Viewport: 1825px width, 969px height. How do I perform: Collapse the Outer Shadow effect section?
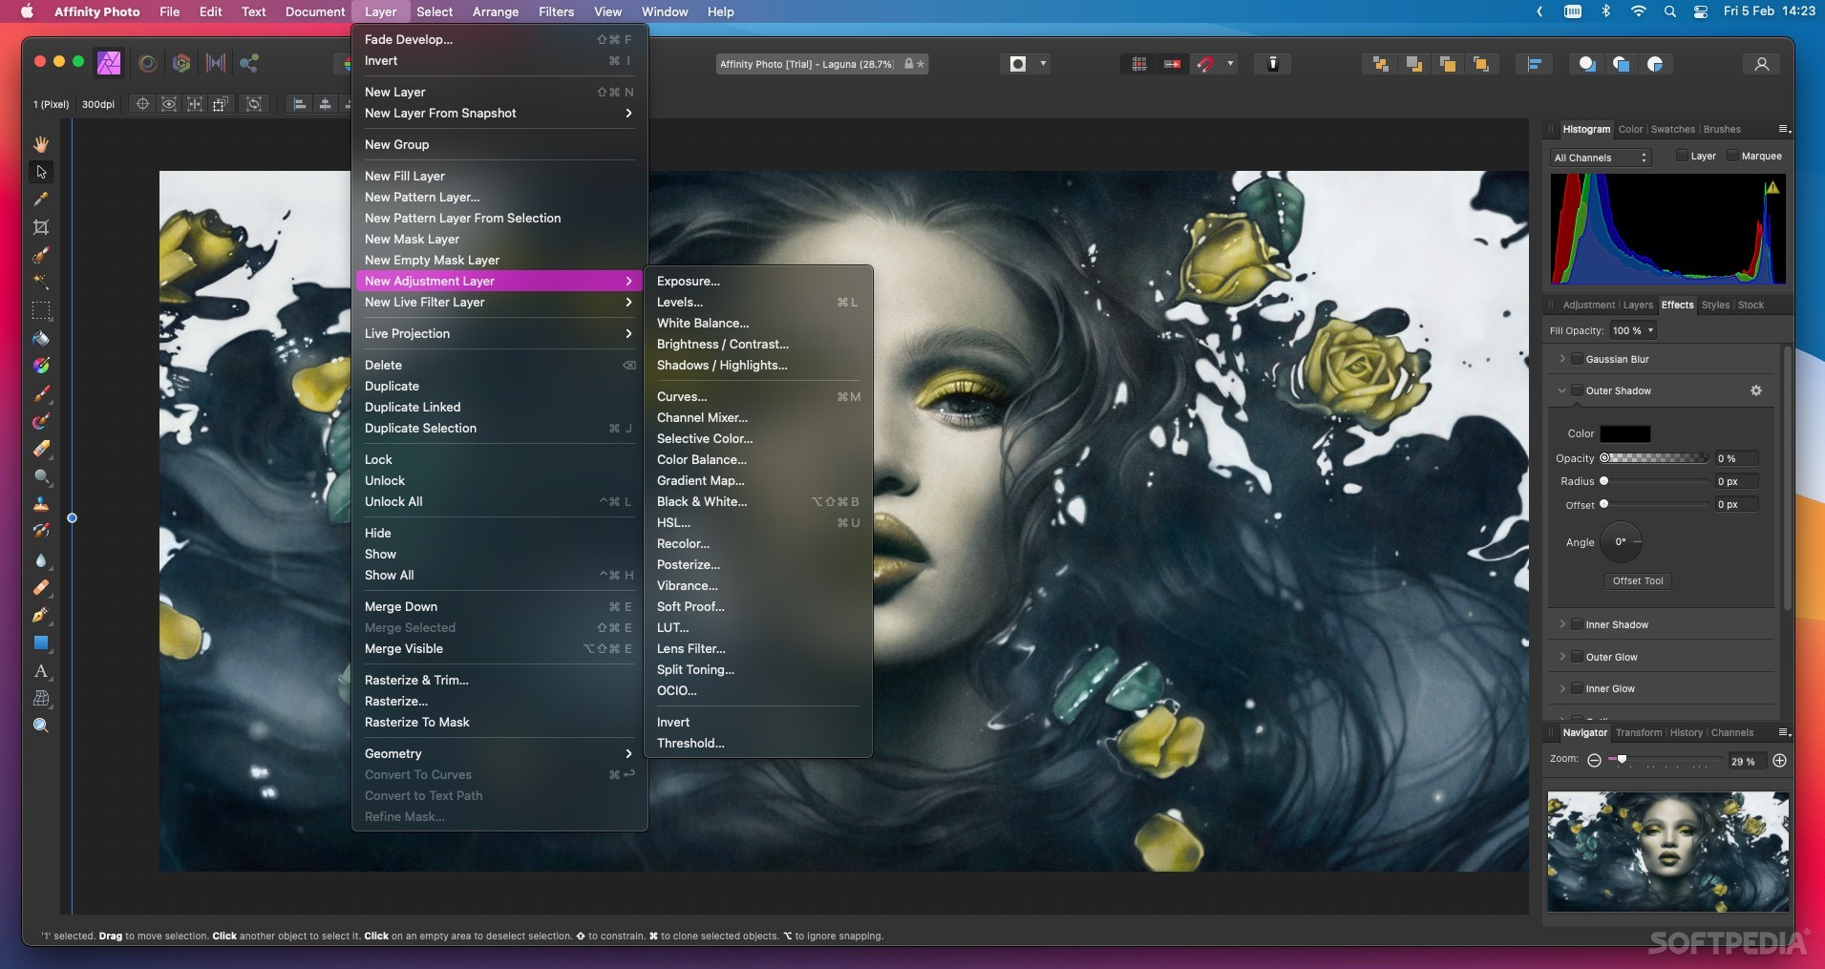tap(1560, 390)
